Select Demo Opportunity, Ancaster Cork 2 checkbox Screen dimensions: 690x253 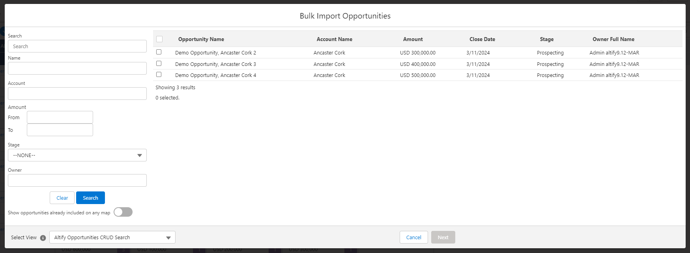[159, 52]
